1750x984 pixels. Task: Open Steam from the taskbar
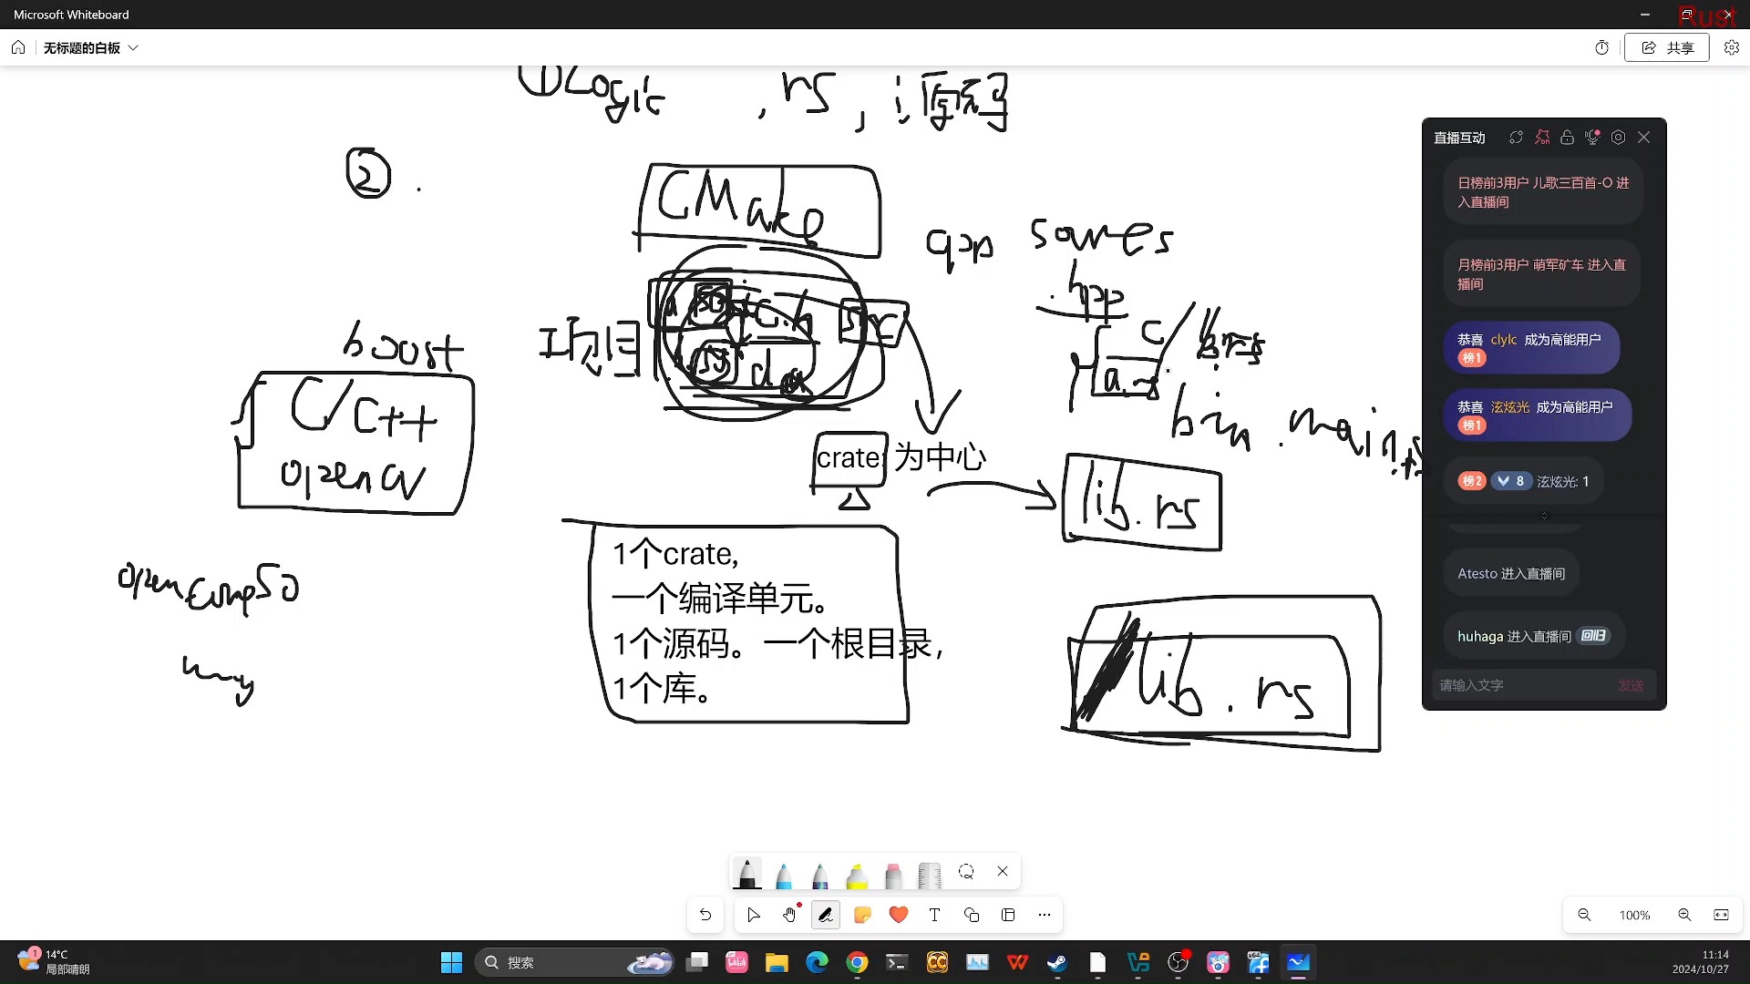(1057, 962)
